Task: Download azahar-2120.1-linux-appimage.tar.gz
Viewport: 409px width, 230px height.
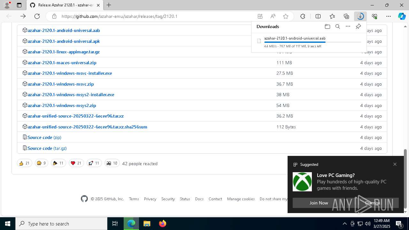Action: (x=64, y=52)
